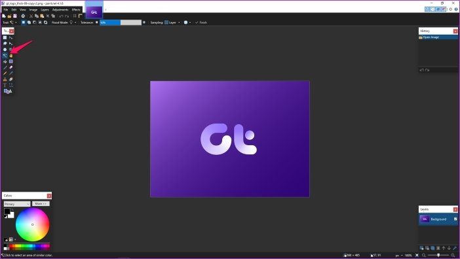Set selection mode to Invert (xor)
Image resolution: width=460 pixels, height=259 pixels.
tap(45, 22)
